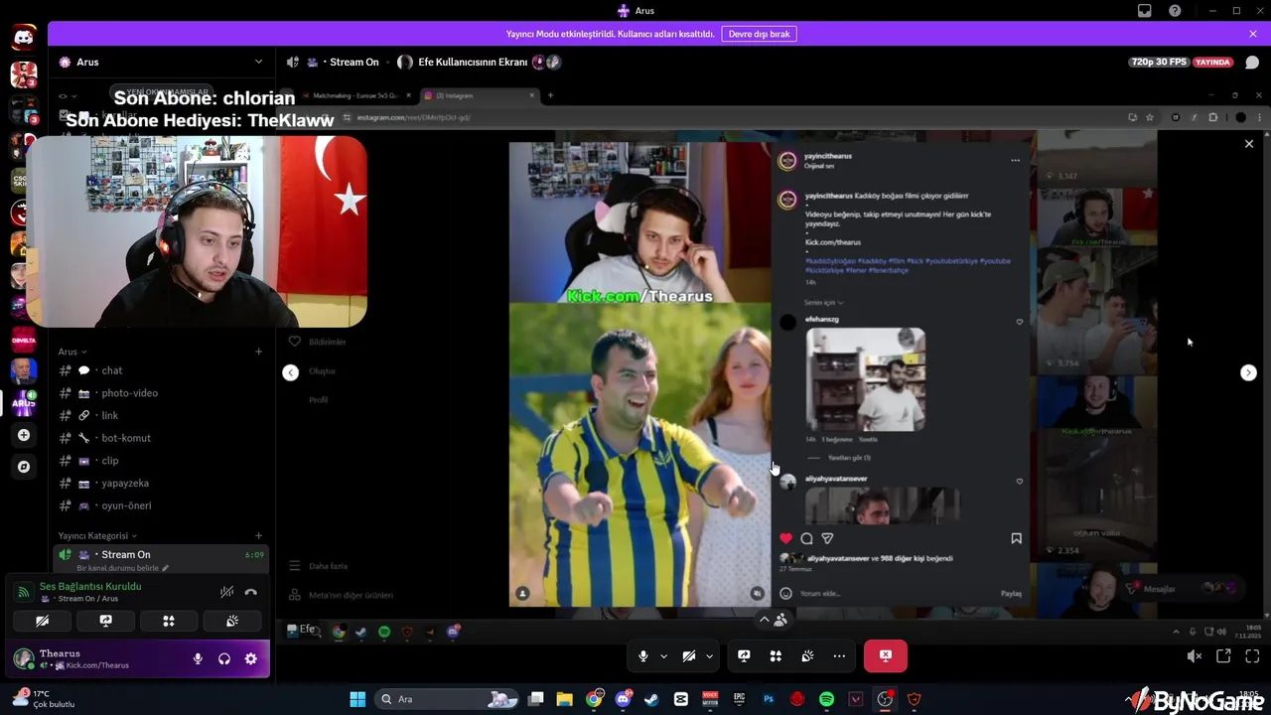Click share paper-plane icon on Instagram post
Viewport: 1271px width, 715px height.
click(x=827, y=538)
